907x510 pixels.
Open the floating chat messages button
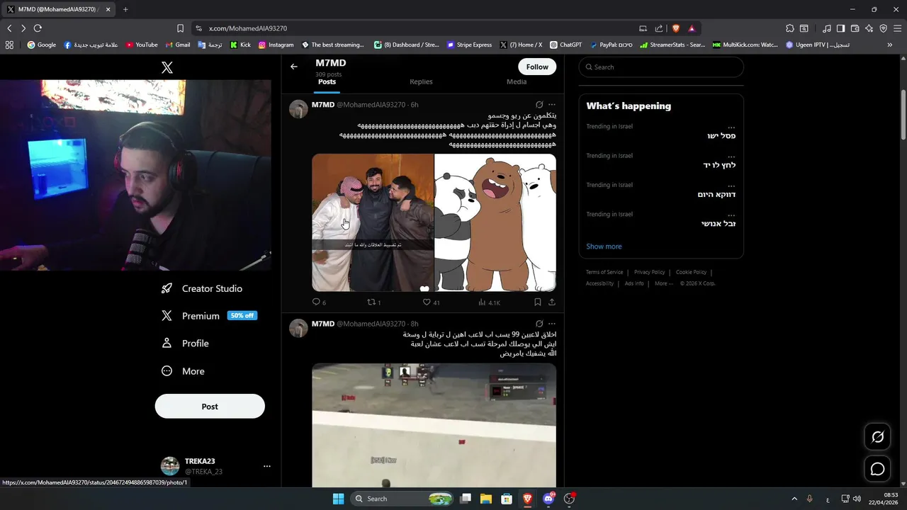pos(877,469)
